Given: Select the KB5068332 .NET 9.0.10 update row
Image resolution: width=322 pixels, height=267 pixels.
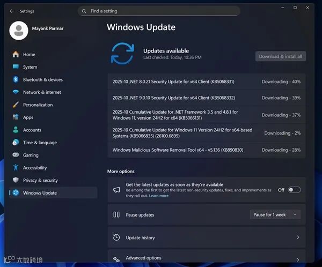Looking at the screenshot, I should coord(207,98).
